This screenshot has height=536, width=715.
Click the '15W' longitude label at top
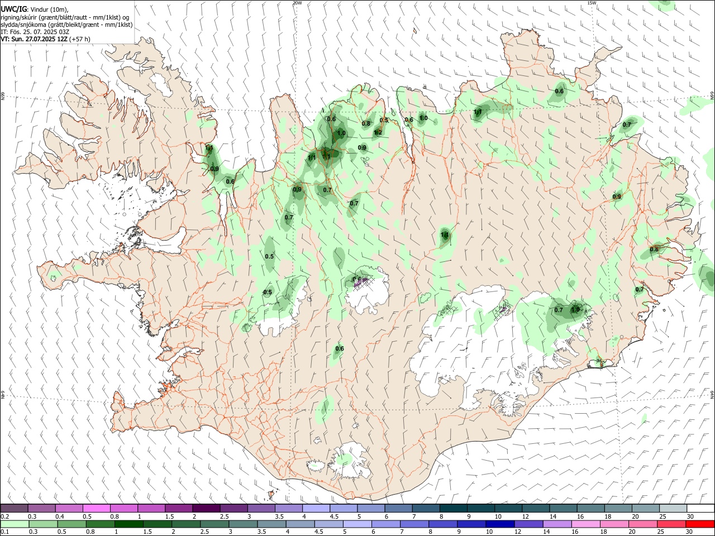(592, 3)
